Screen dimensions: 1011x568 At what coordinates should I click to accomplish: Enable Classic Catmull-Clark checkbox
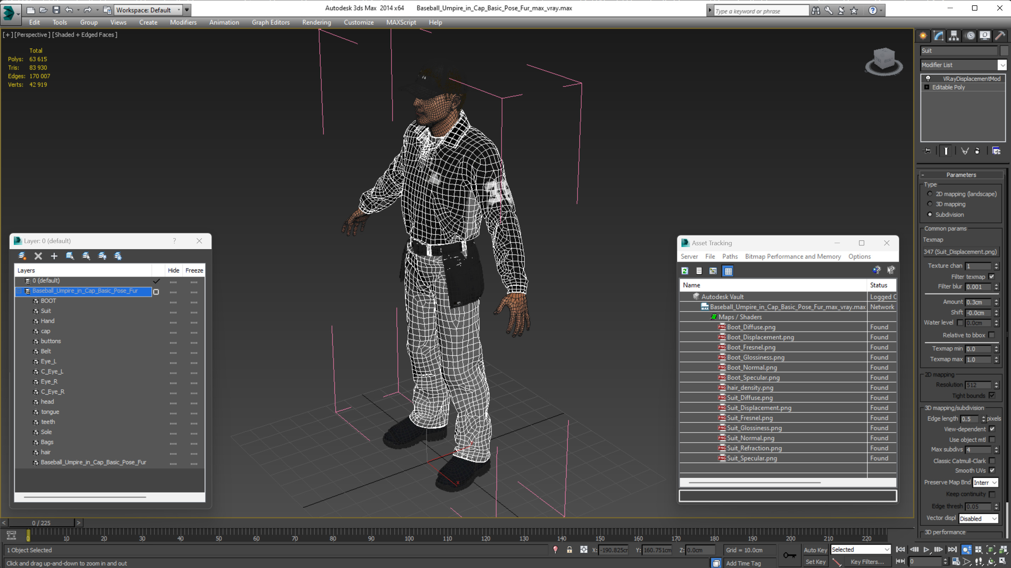pyautogui.click(x=992, y=461)
